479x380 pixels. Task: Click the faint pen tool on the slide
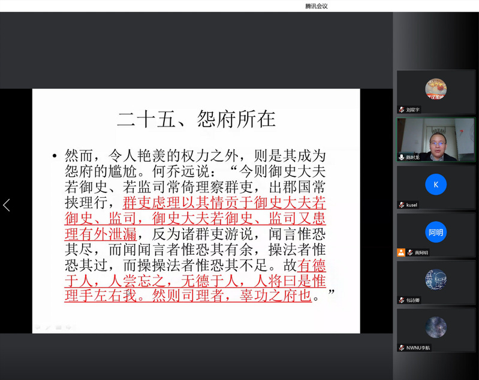coord(48,327)
